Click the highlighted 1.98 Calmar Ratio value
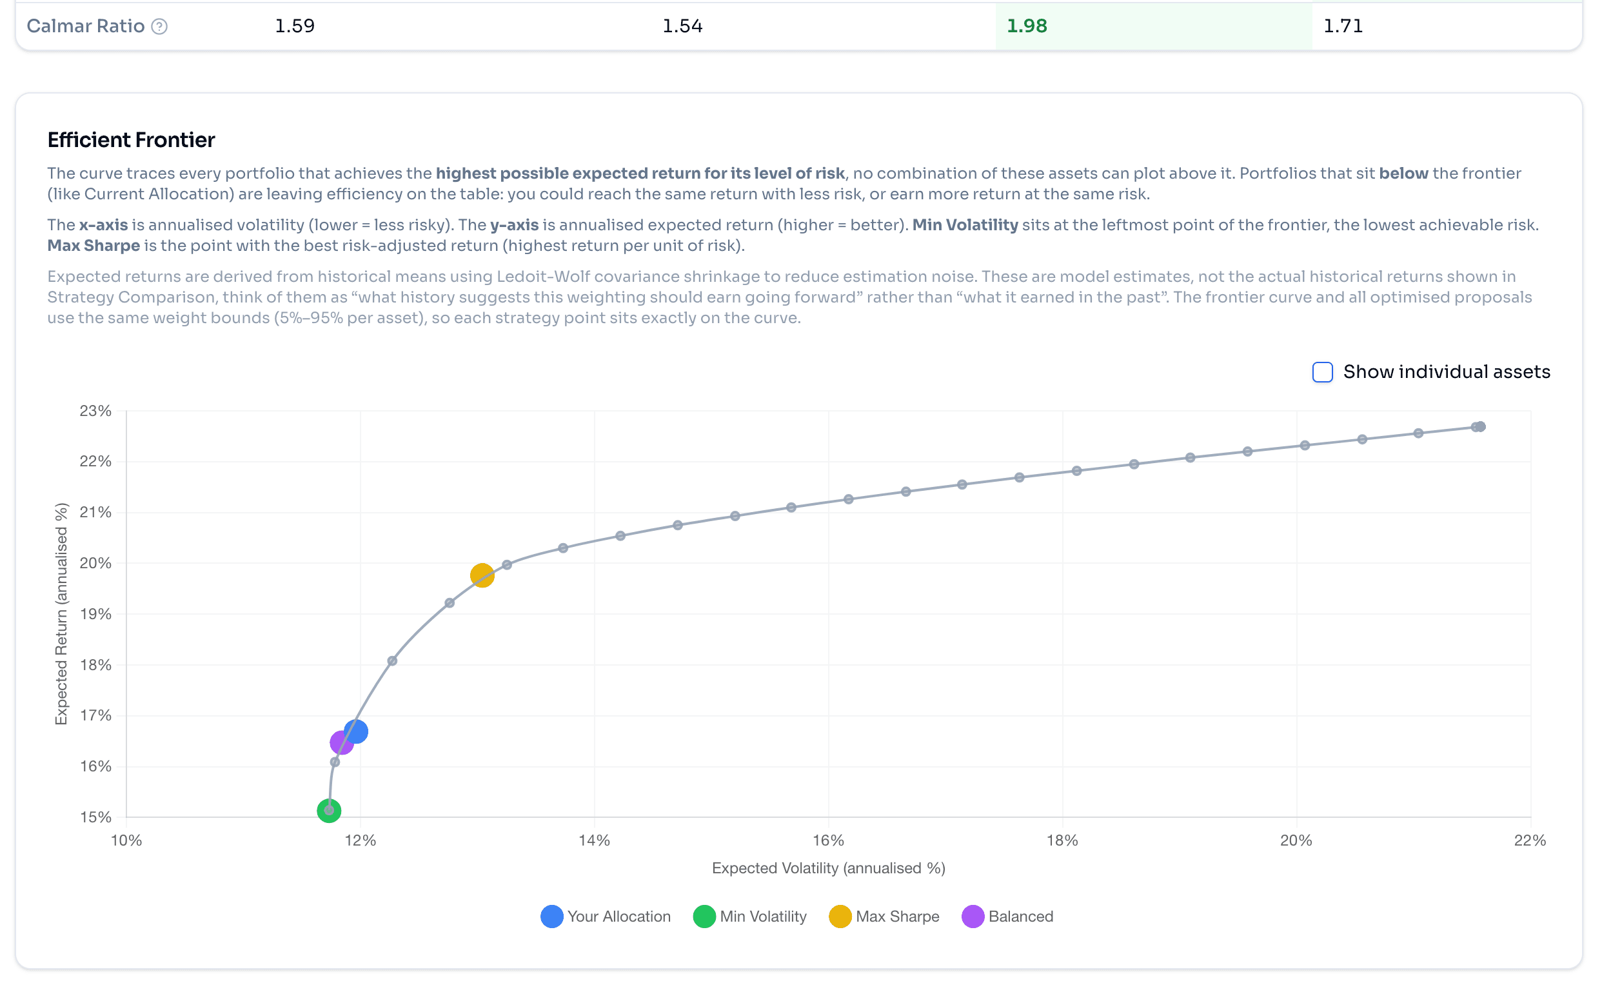 coord(1027,26)
